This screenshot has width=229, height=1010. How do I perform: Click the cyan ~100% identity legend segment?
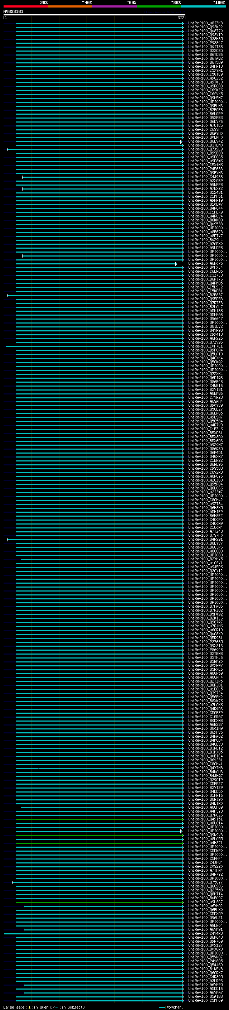[203, 6]
